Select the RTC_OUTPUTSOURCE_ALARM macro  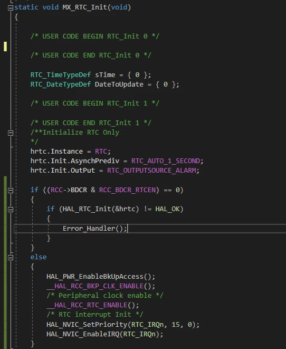tap(152, 171)
